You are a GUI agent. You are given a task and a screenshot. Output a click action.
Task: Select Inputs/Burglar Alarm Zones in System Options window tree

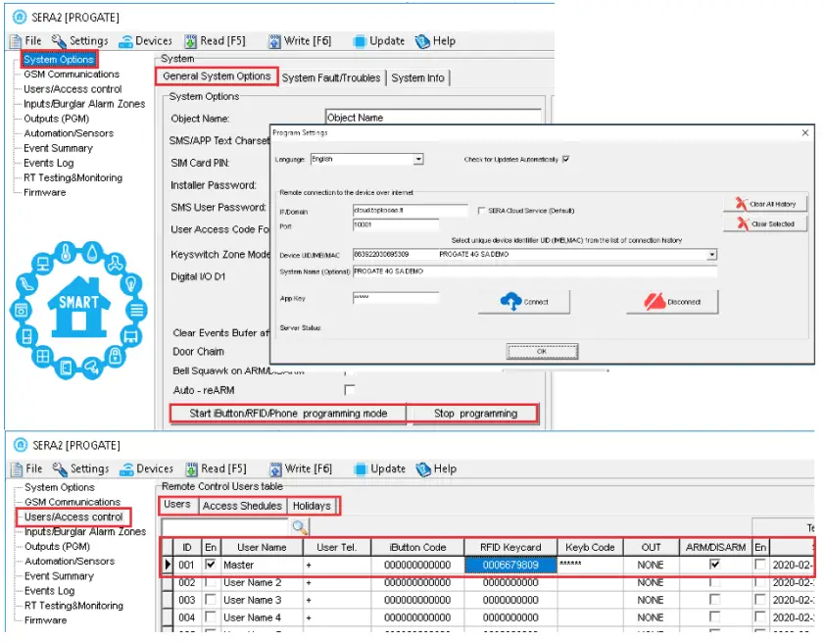point(84,104)
